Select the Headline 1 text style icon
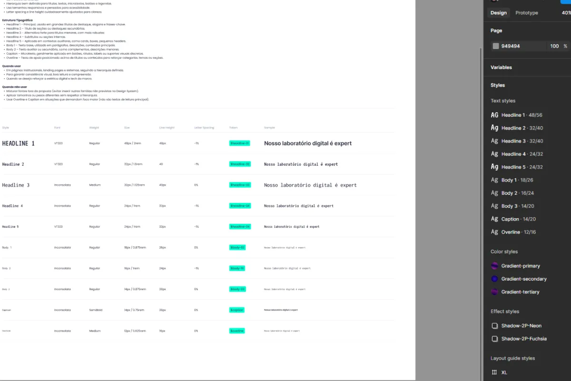Image resolution: width=571 pixels, height=381 pixels. coord(494,115)
